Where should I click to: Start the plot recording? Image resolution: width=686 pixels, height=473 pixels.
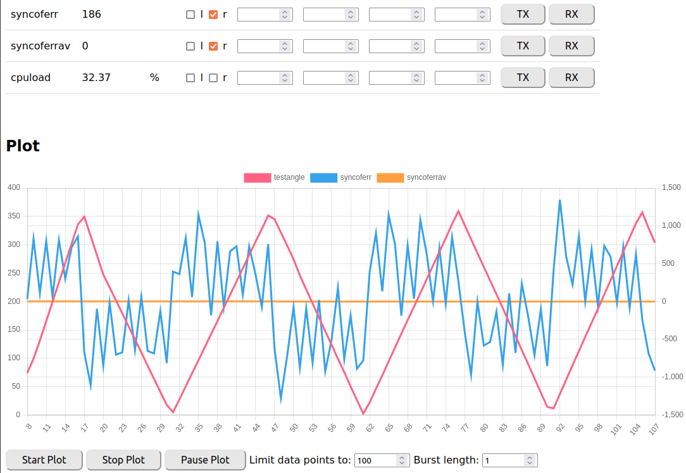pyautogui.click(x=44, y=460)
